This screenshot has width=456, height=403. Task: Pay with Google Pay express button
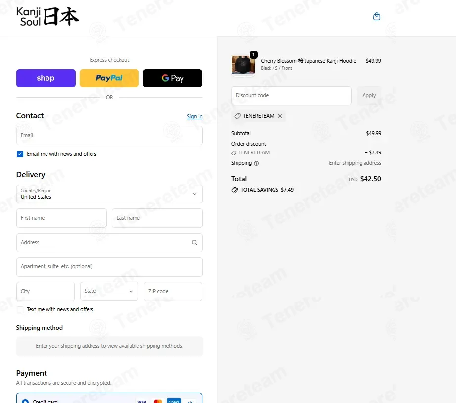click(x=173, y=78)
